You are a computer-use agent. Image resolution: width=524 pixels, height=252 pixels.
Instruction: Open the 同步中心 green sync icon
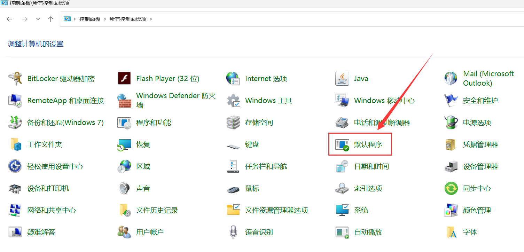tap(451, 188)
